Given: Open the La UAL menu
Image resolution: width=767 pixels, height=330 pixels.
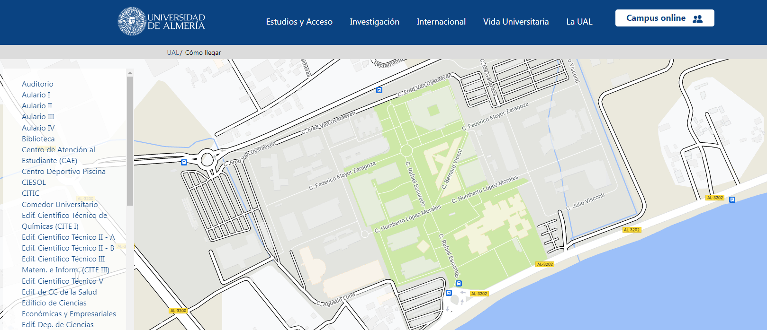Looking at the screenshot, I should tap(579, 22).
